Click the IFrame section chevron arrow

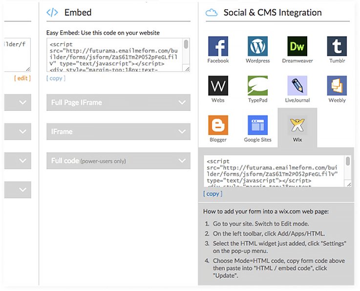182,132
